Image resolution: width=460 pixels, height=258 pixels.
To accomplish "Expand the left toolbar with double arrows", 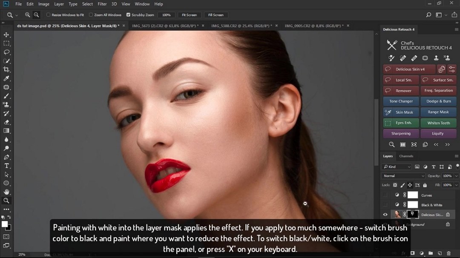I will coord(3,23).
